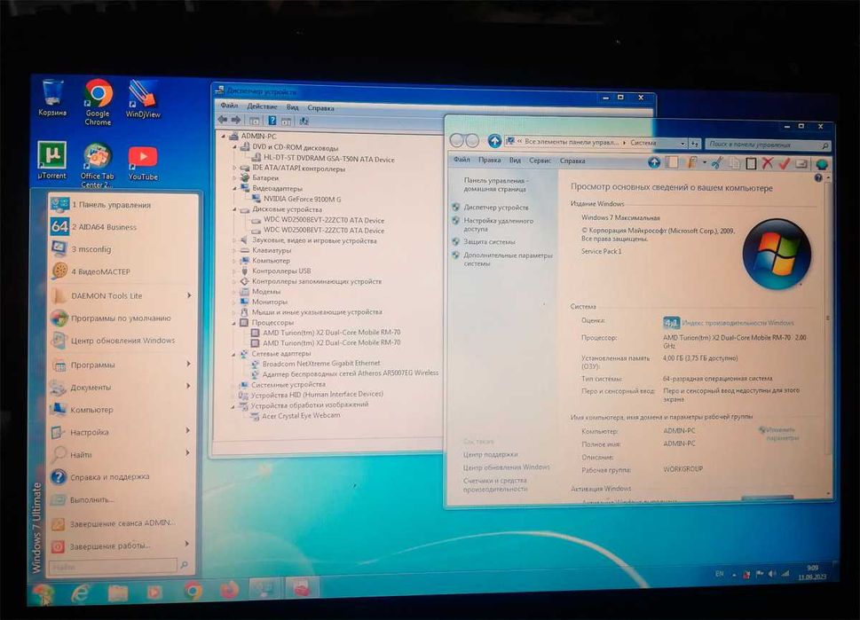Launch µTorrent from the desktop
Image resolution: width=860 pixels, height=620 pixels.
51,160
